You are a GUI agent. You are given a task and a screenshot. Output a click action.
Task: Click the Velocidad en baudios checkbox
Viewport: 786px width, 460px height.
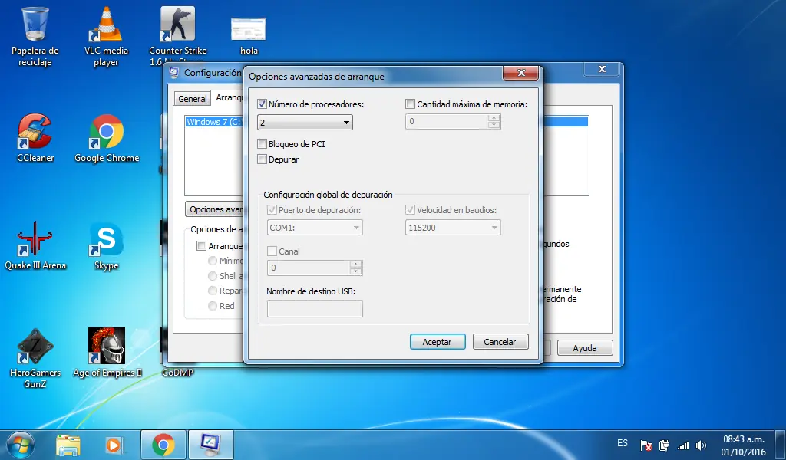(x=410, y=210)
